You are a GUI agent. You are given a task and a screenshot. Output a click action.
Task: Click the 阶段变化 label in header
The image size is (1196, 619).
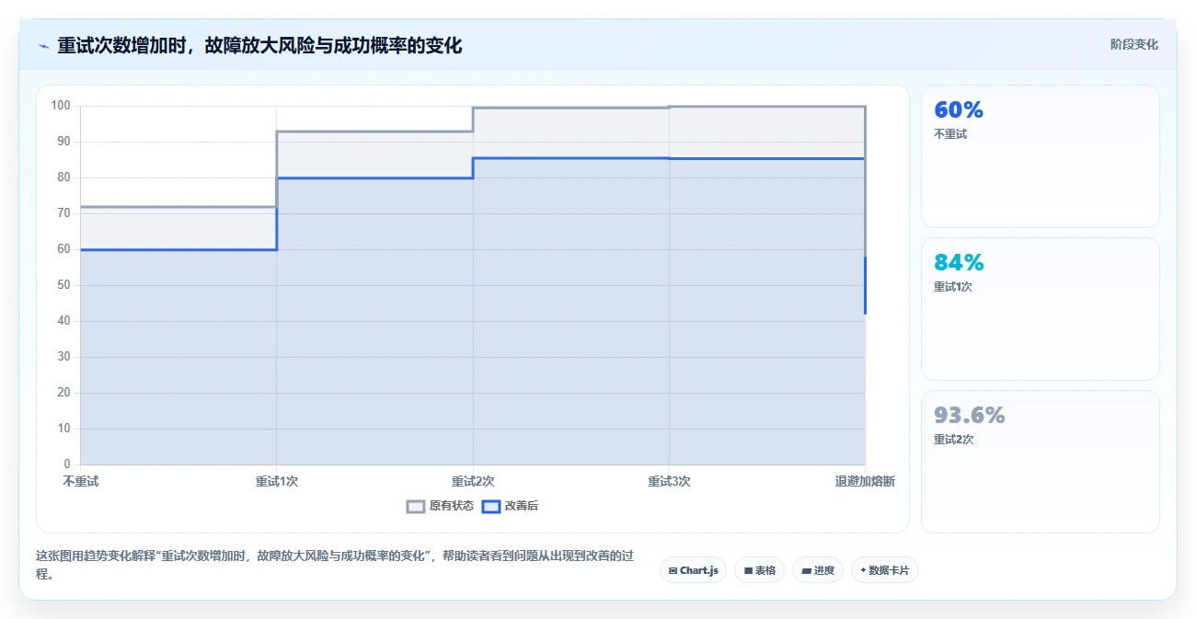1133,44
